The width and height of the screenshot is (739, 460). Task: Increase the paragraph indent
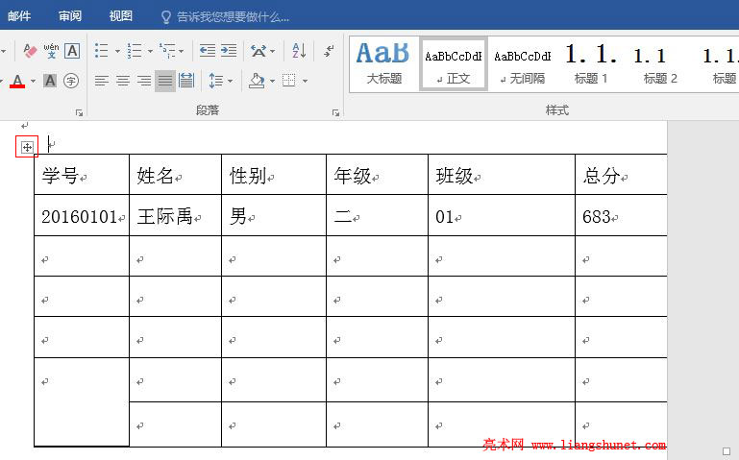229,50
